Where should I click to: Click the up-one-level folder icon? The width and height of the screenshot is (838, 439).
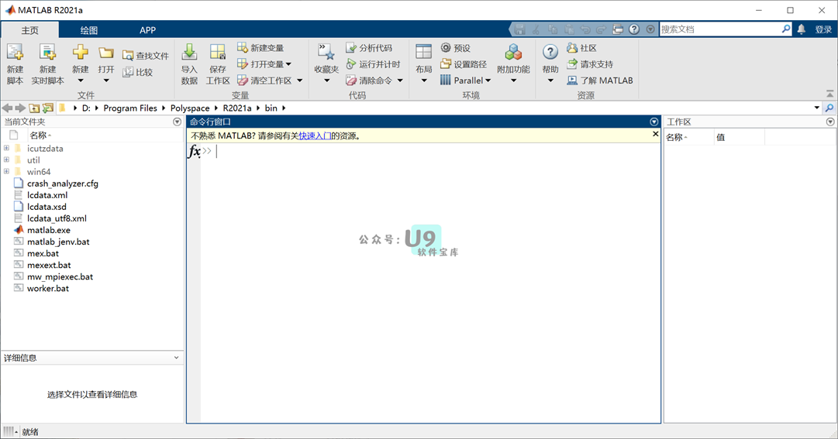point(34,108)
